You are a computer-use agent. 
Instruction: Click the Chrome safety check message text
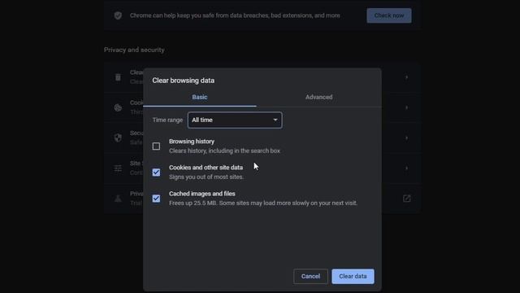point(235,15)
